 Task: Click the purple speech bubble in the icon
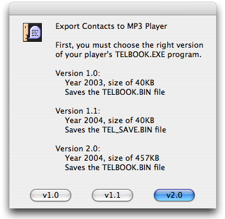[35, 32]
